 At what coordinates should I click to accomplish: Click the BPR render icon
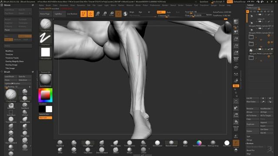click(x=236, y=22)
